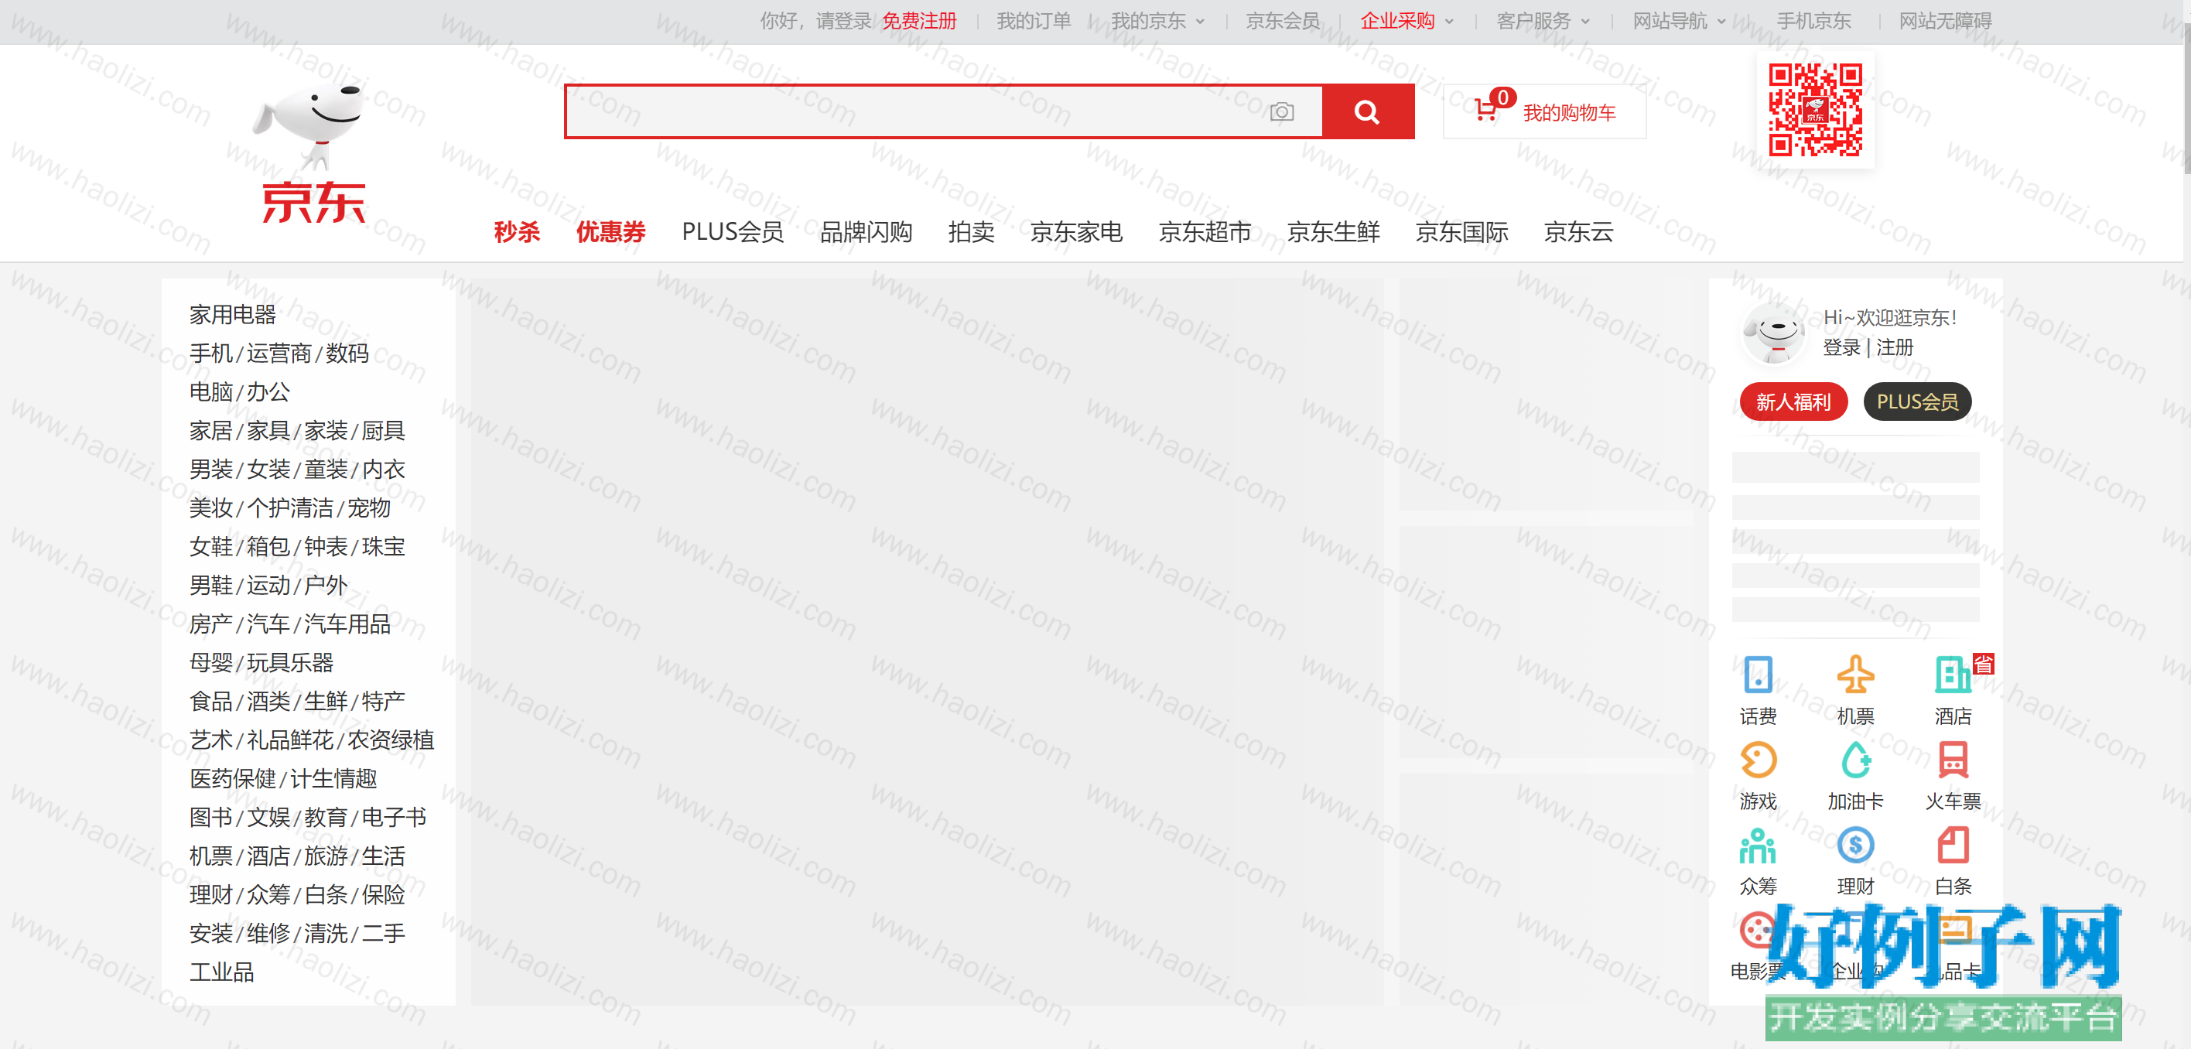Open the 优惠券 nav item
Image resolution: width=2191 pixels, height=1049 pixels.
(x=610, y=231)
